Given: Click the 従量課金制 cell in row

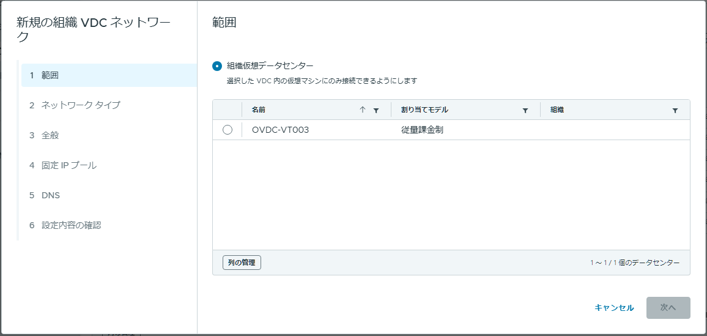Looking at the screenshot, I should click(x=422, y=130).
